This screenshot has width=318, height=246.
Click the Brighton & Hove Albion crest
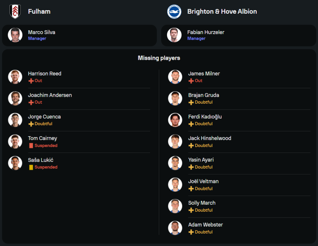coord(174,11)
